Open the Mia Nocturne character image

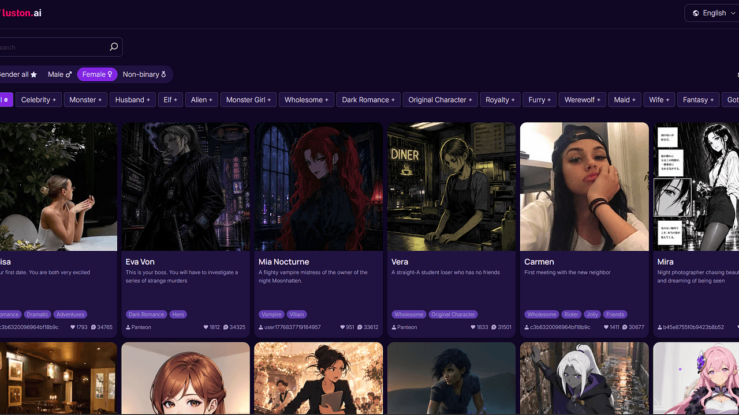(319, 186)
